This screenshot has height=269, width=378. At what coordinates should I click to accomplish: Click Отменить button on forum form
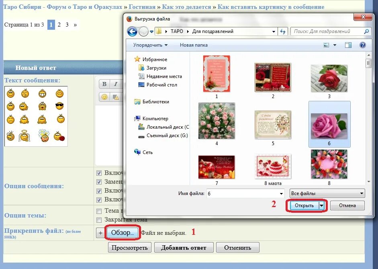pyautogui.click(x=238, y=248)
